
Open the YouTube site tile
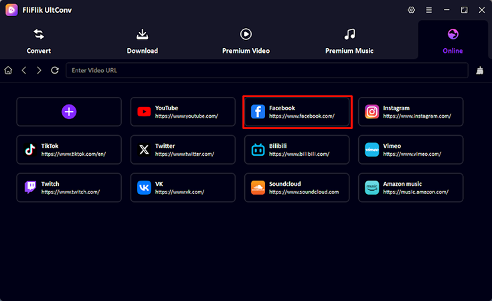pyautogui.click(x=183, y=112)
